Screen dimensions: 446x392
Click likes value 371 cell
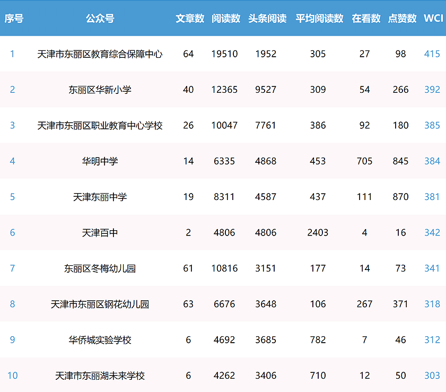[x=400, y=304]
